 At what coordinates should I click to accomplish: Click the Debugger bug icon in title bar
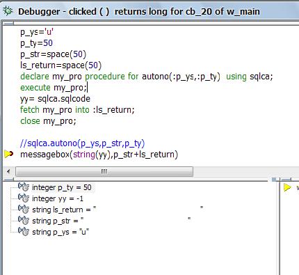click(x=8, y=11)
